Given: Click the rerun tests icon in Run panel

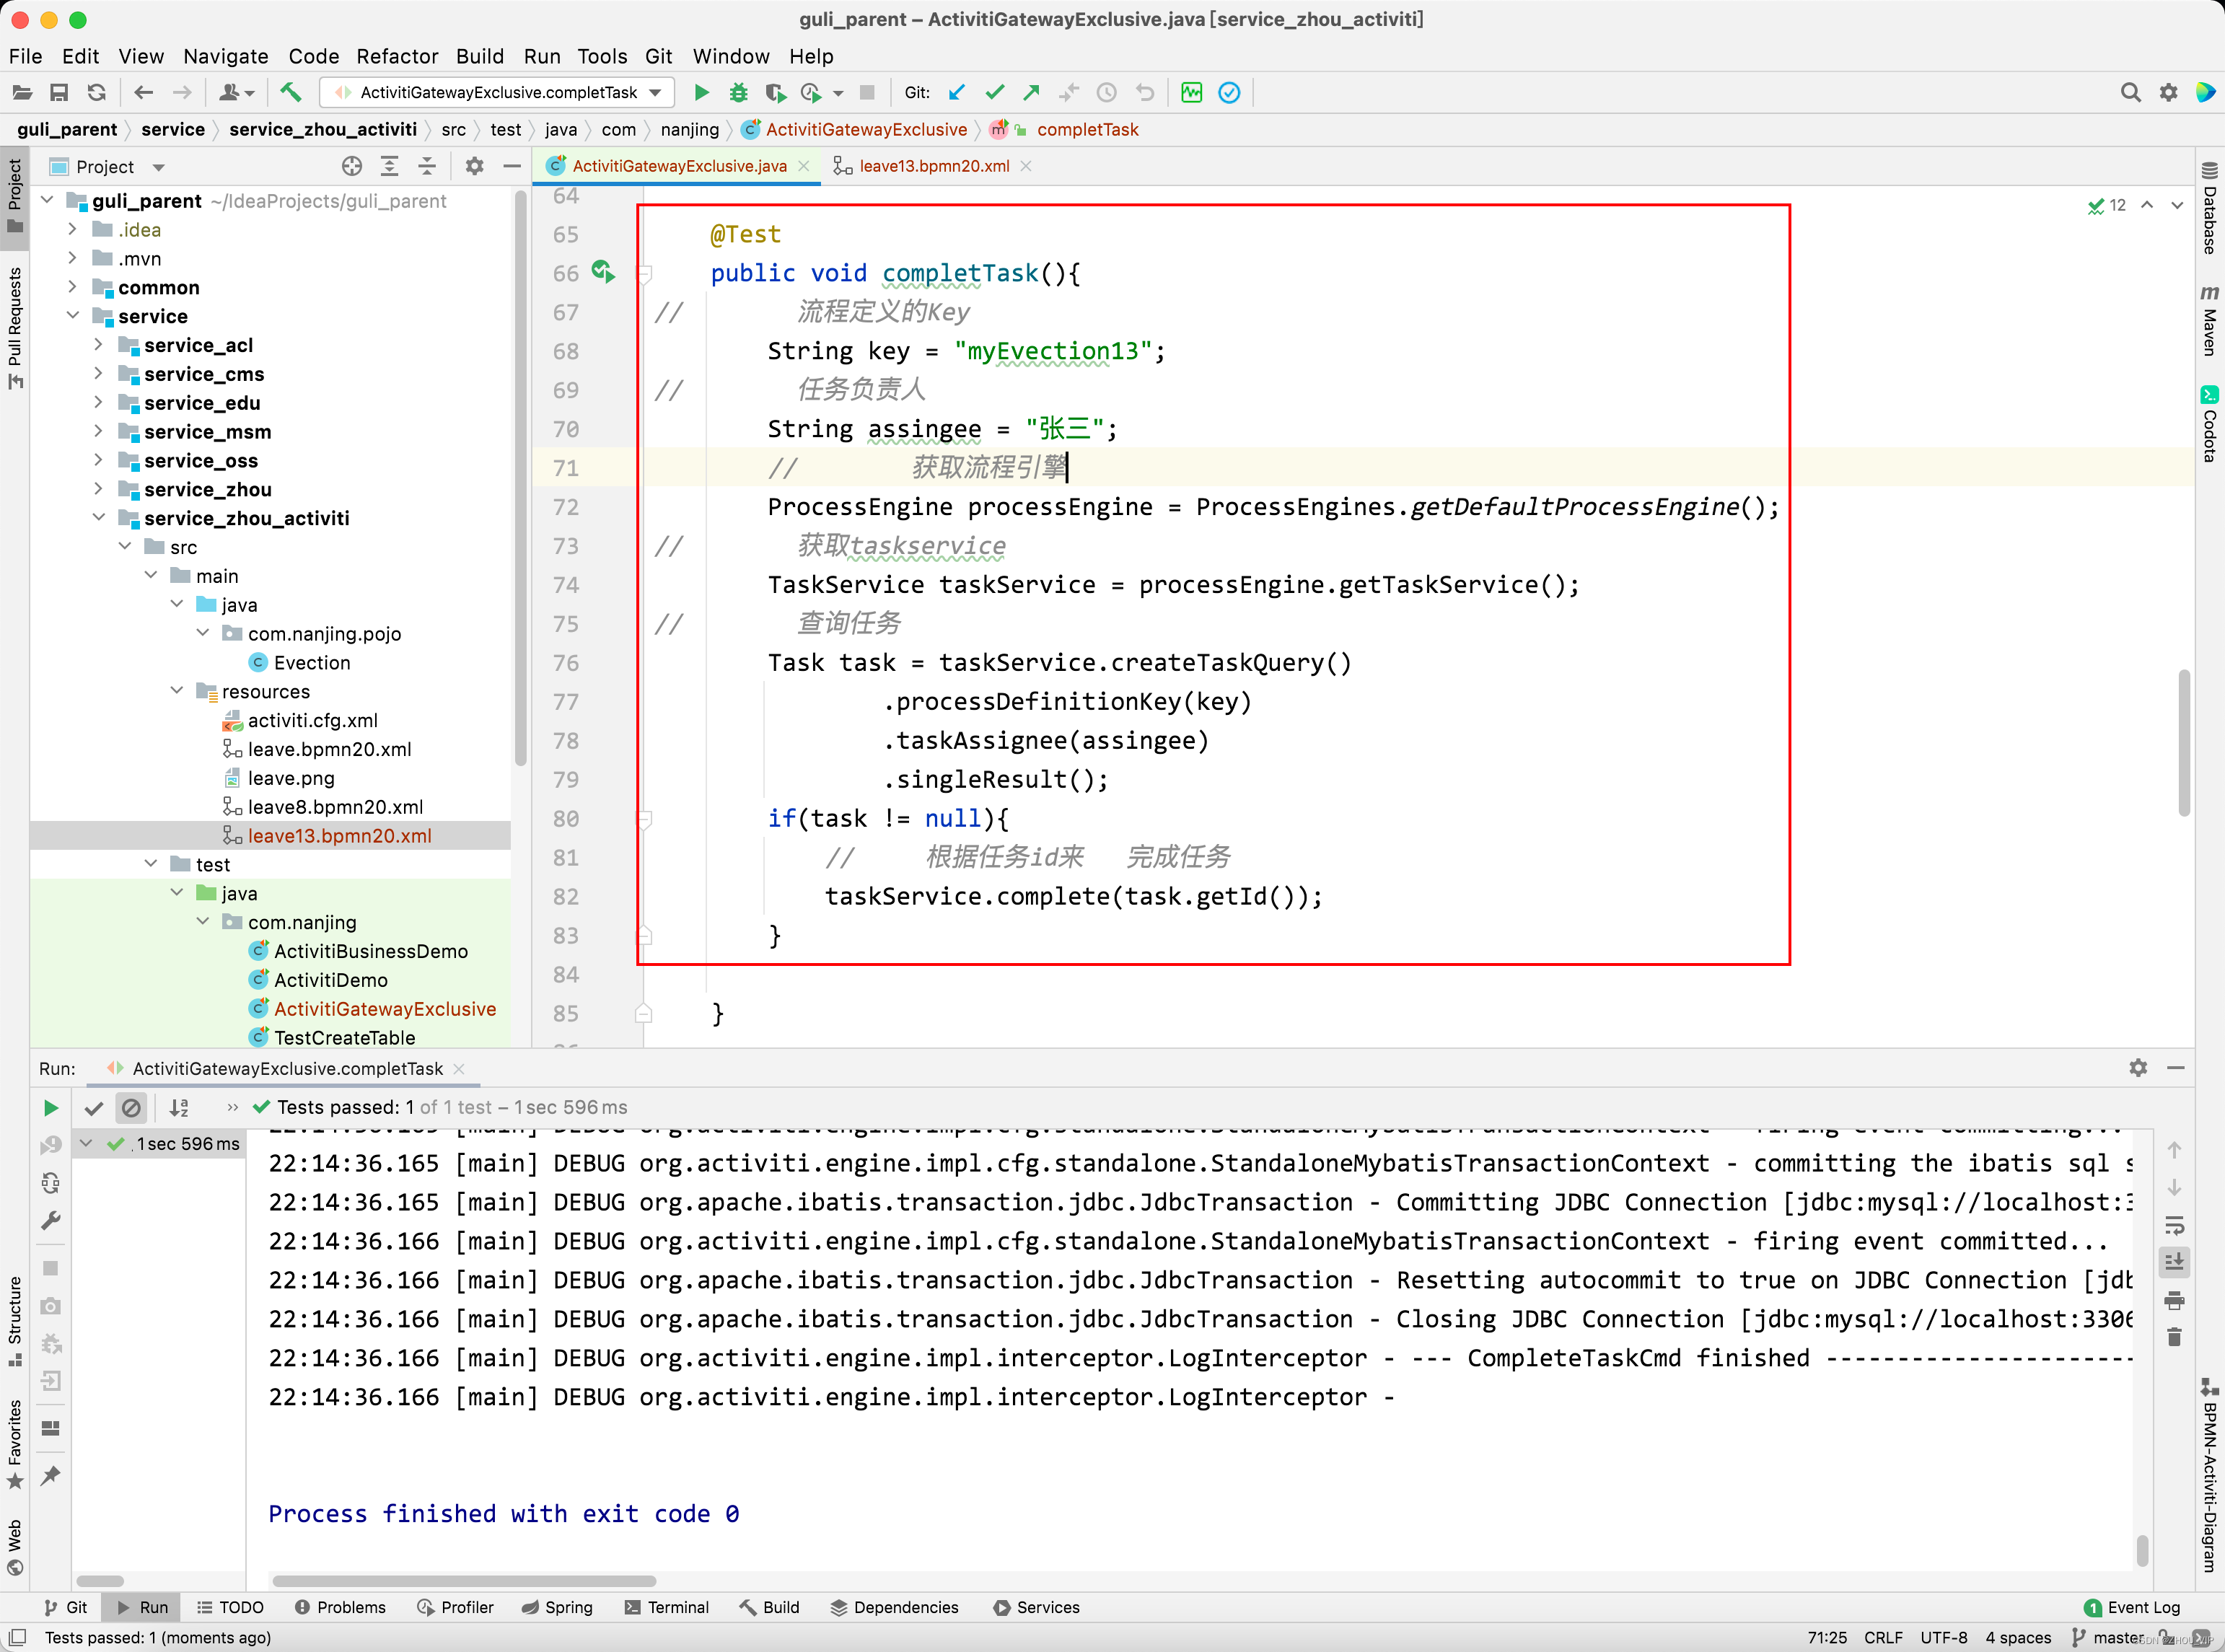Looking at the screenshot, I should (x=50, y=1108).
